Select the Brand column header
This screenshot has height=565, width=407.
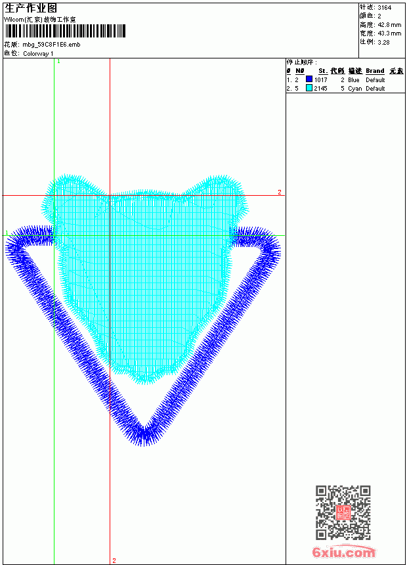pos(375,71)
